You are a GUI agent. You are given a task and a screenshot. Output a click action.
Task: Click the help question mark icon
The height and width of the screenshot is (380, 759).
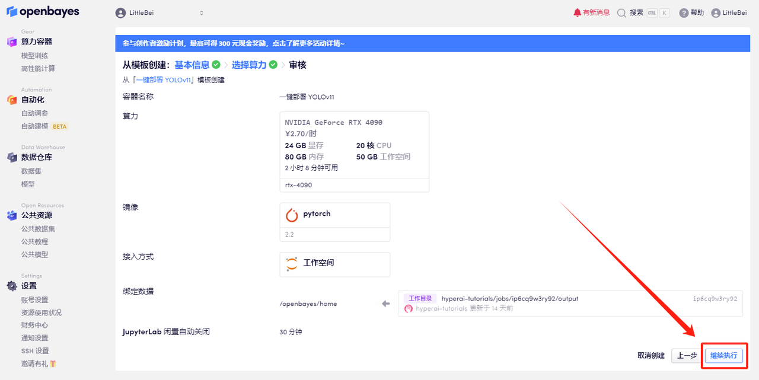[x=684, y=13]
